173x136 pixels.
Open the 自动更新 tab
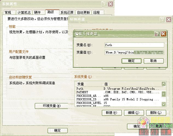(83, 13)
